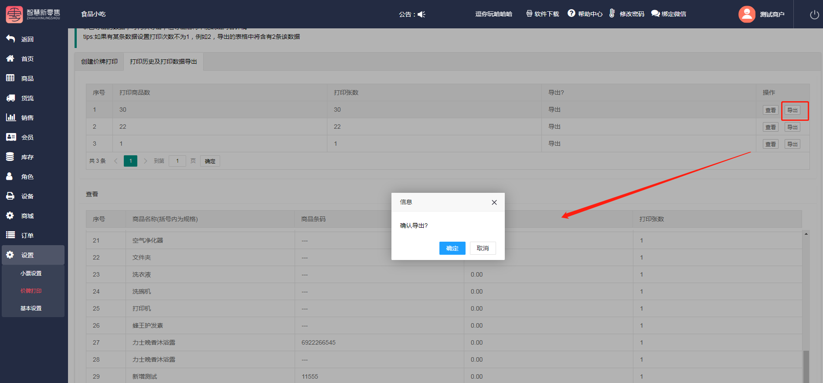The width and height of the screenshot is (823, 383).
Task: Click 测试商户 account name
Action: click(x=772, y=14)
